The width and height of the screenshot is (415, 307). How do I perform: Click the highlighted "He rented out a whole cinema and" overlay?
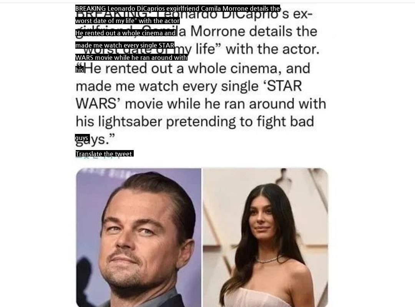coord(125,33)
